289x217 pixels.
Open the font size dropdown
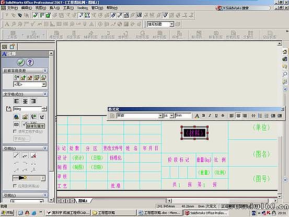[172, 116]
